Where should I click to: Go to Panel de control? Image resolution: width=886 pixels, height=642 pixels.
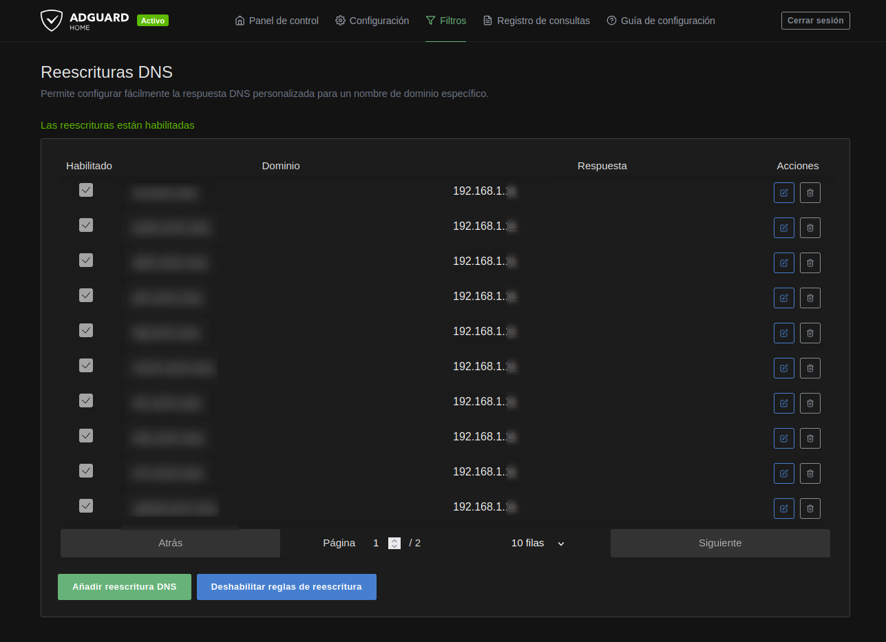coord(277,21)
